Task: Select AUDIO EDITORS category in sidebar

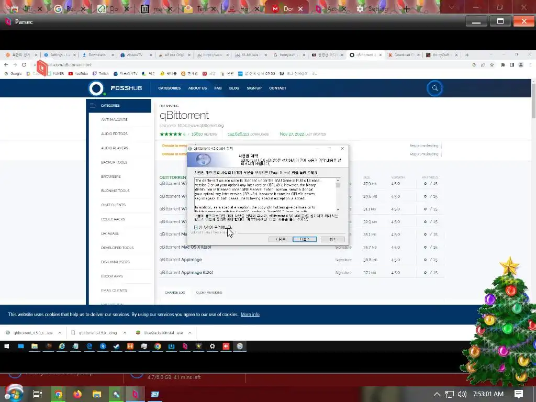Action: 114,134
